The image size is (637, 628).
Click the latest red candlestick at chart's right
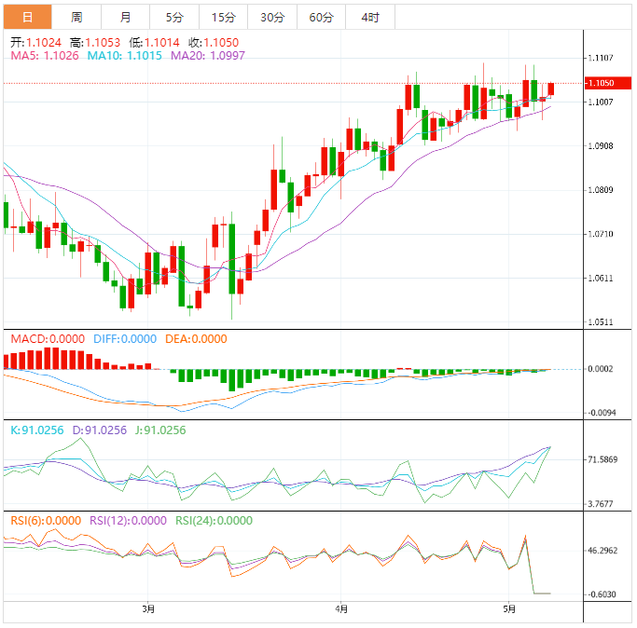[x=551, y=89]
